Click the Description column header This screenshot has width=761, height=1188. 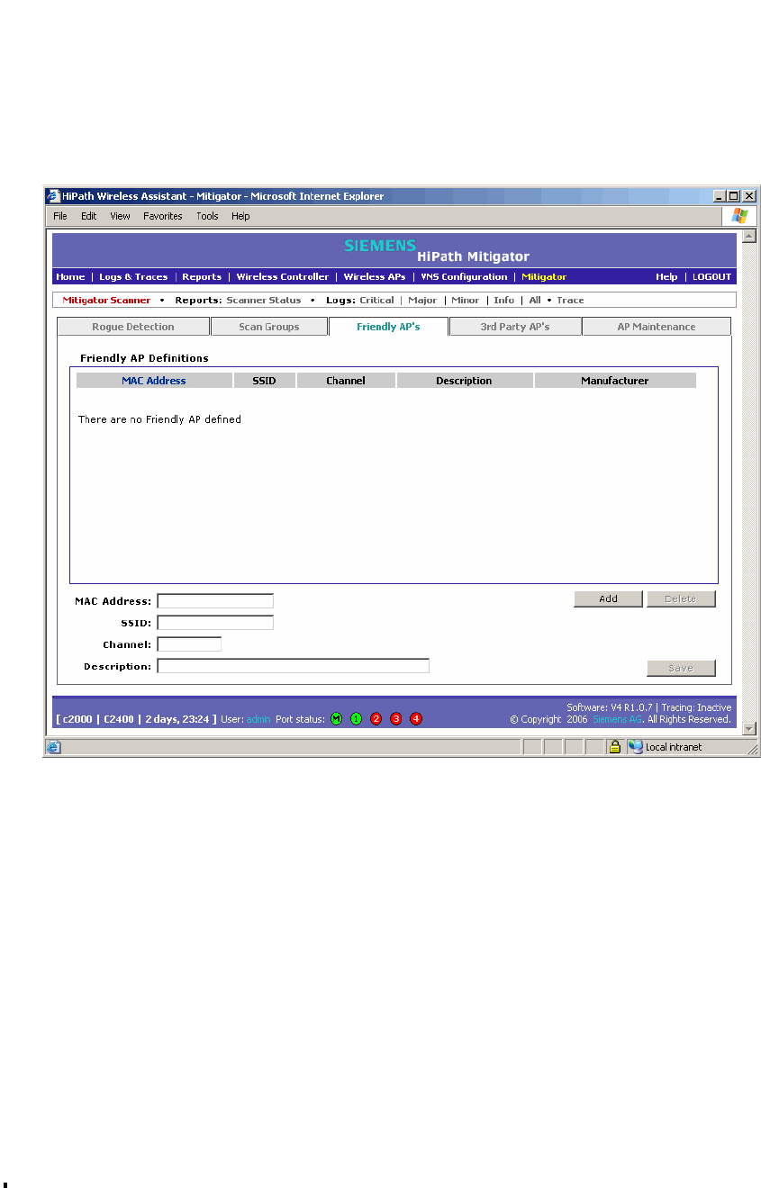tap(464, 381)
